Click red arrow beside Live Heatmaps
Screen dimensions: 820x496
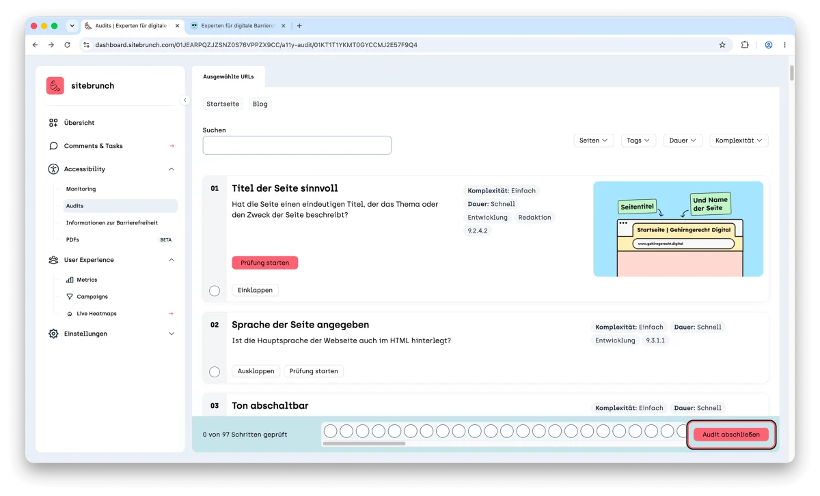[x=172, y=314]
